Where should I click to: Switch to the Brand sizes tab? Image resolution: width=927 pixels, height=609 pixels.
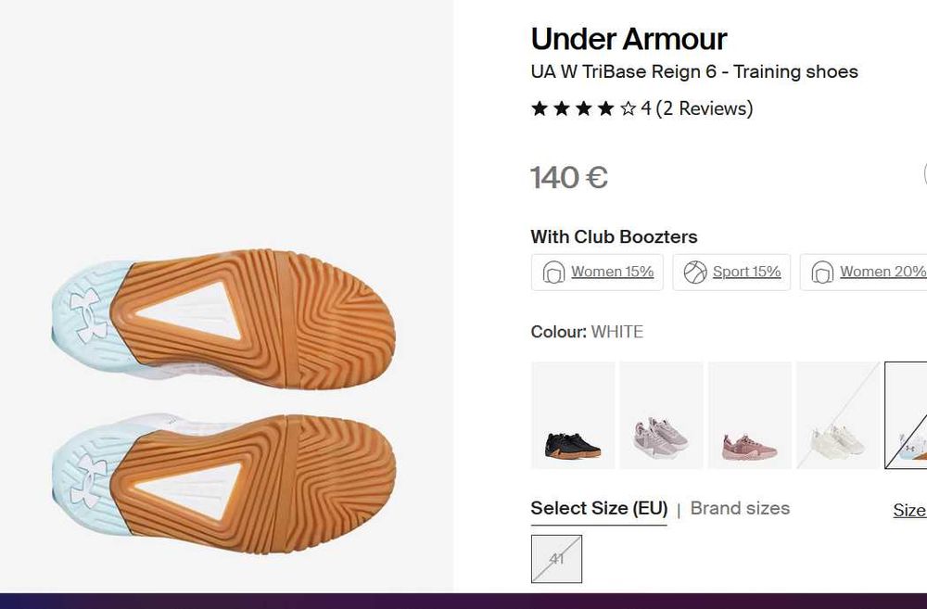740,509
